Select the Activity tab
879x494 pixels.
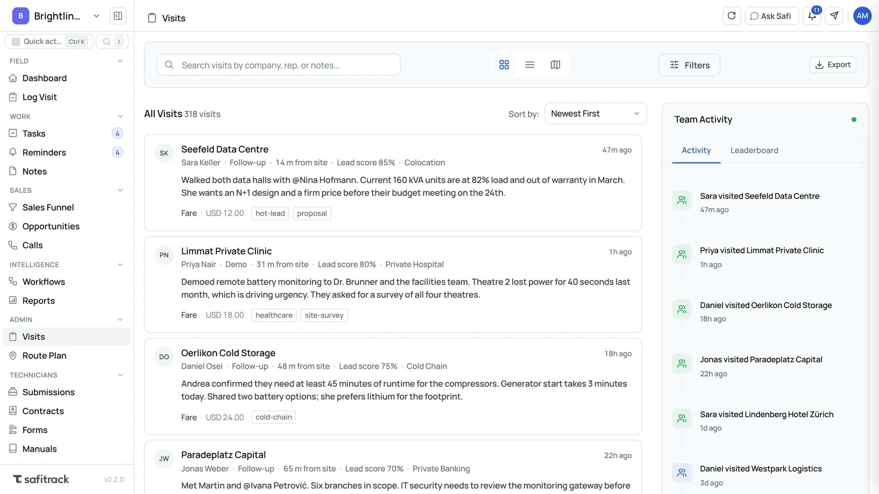tap(696, 150)
